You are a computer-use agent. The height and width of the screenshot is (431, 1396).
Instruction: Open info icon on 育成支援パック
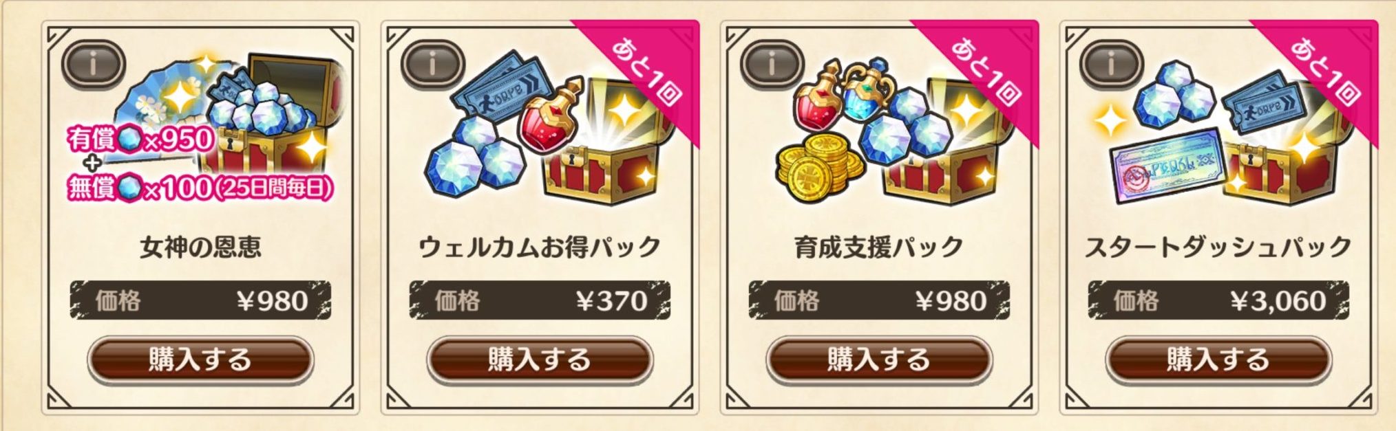coord(772,65)
